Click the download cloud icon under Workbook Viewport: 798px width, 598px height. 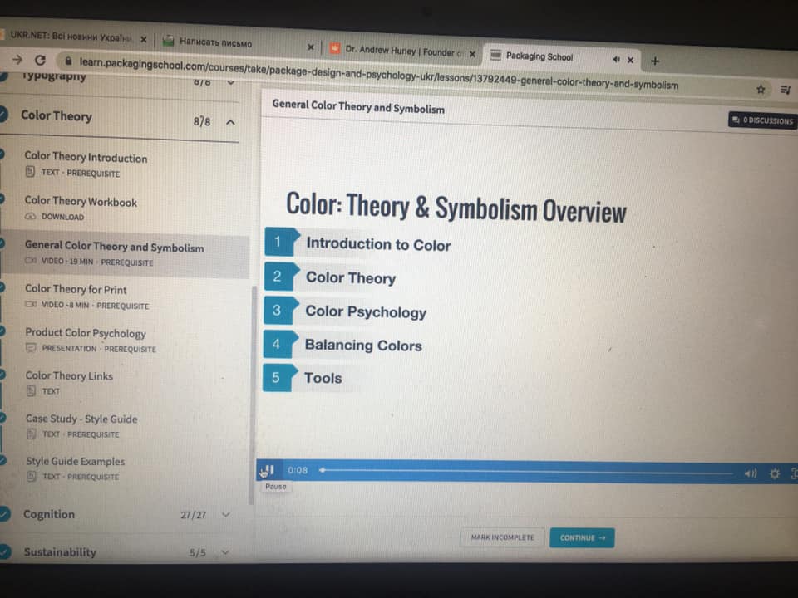[x=30, y=216]
